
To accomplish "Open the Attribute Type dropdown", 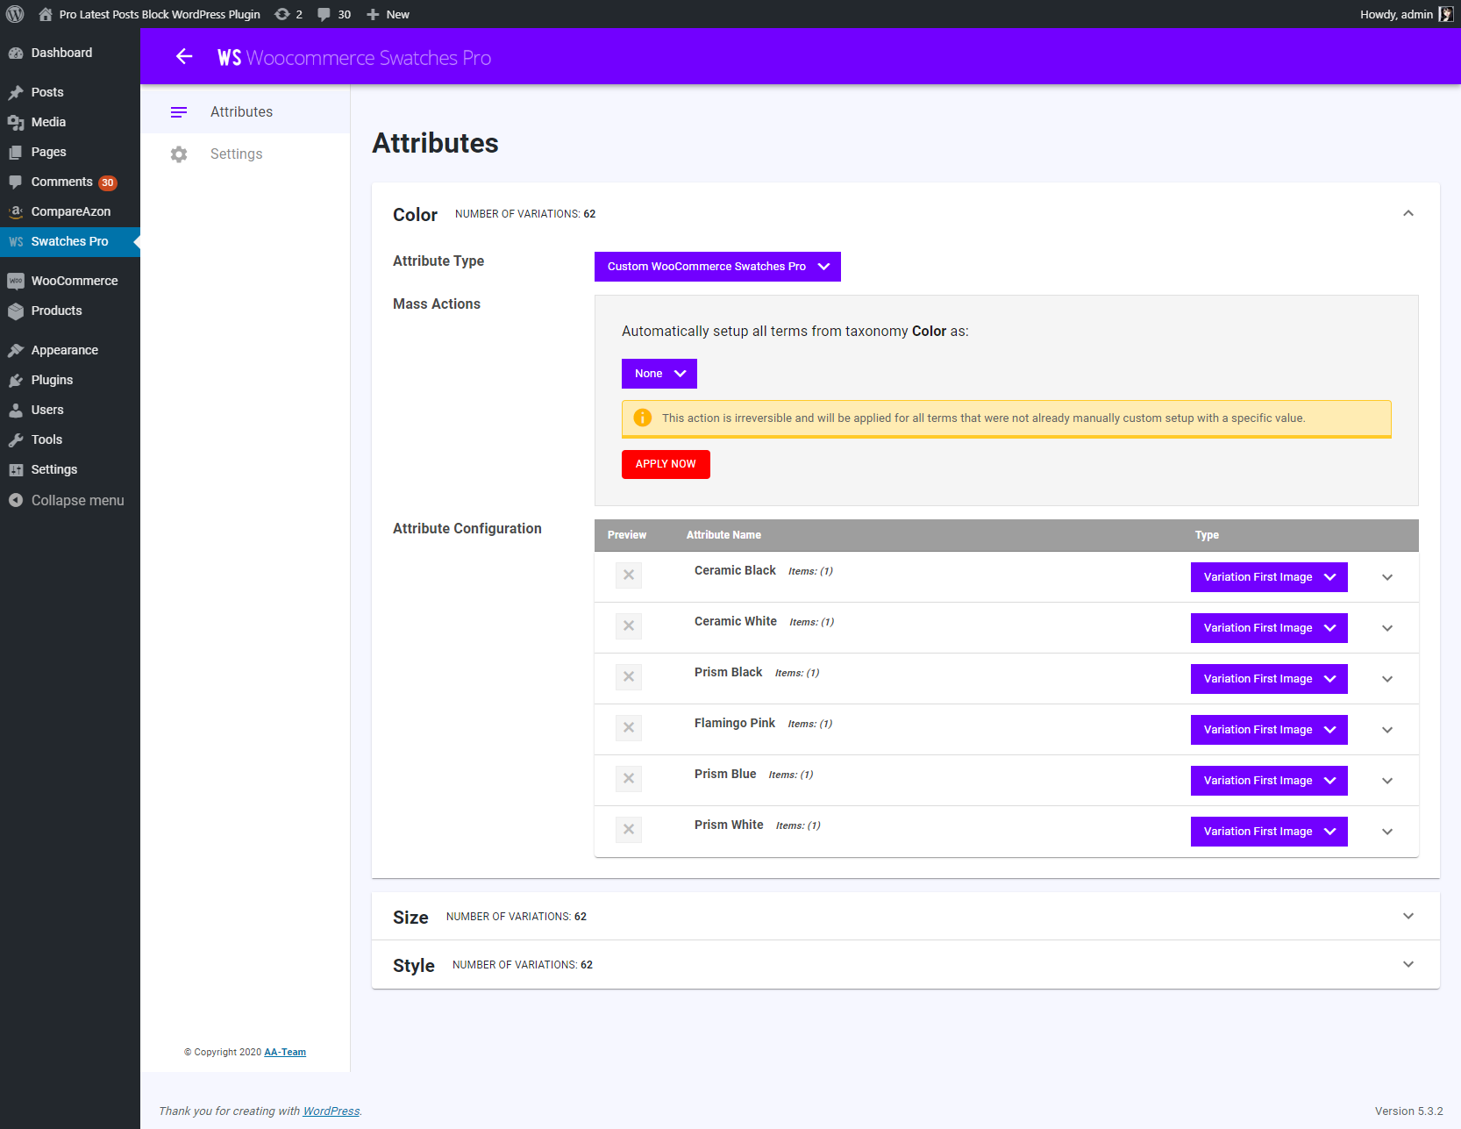I will 717,267.
